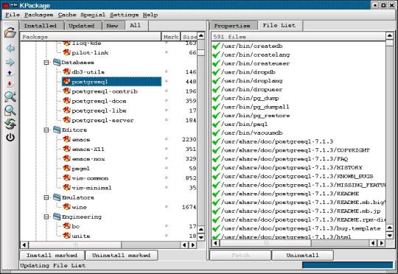Select the /usr/bin/vacuumdb file entry
398x274 pixels.
coord(252,133)
